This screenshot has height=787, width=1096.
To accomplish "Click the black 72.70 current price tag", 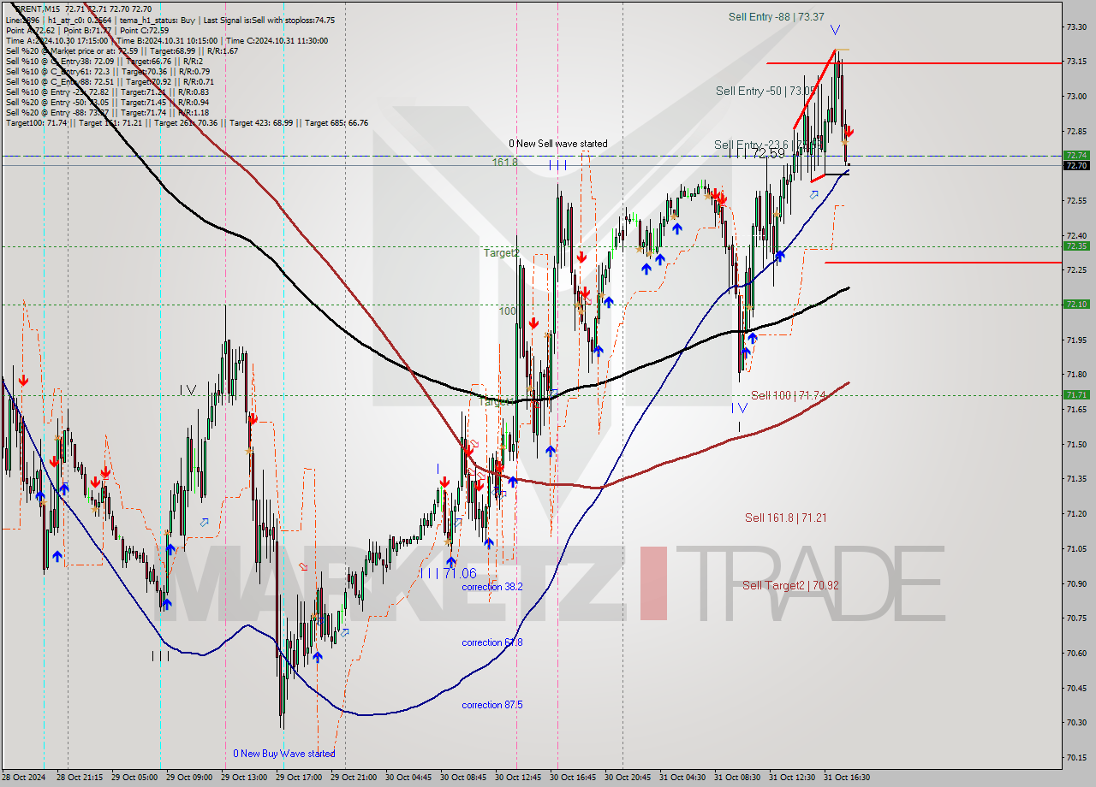I will click(x=1076, y=165).
